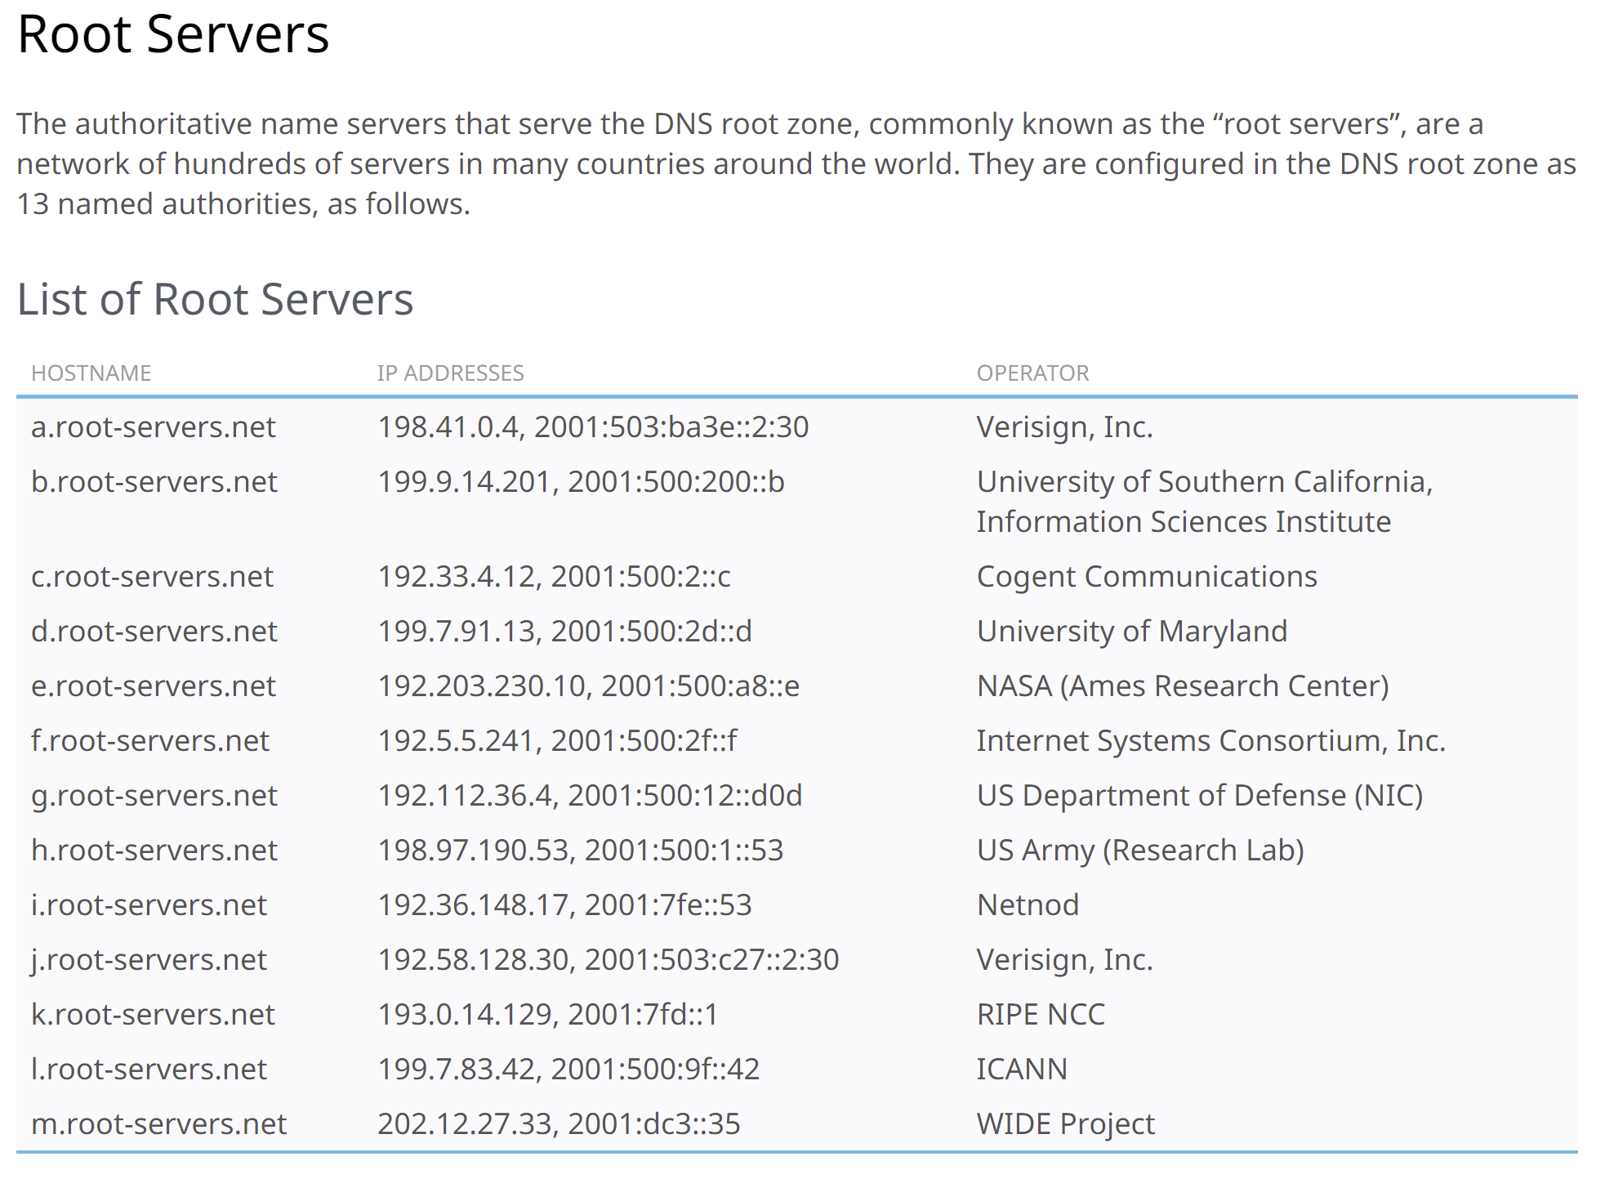The width and height of the screenshot is (1605, 1179).
Task: Click the IP ADDRESSES column header
Action: [450, 373]
